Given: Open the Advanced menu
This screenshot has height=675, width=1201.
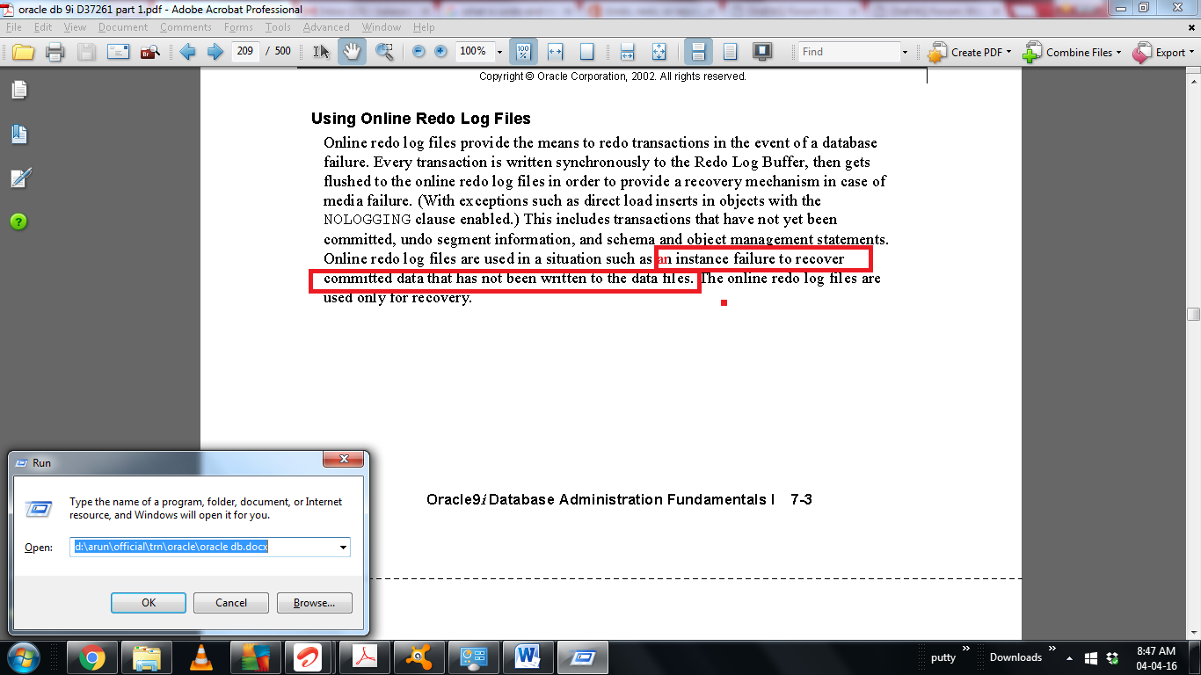Looking at the screenshot, I should (x=325, y=27).
